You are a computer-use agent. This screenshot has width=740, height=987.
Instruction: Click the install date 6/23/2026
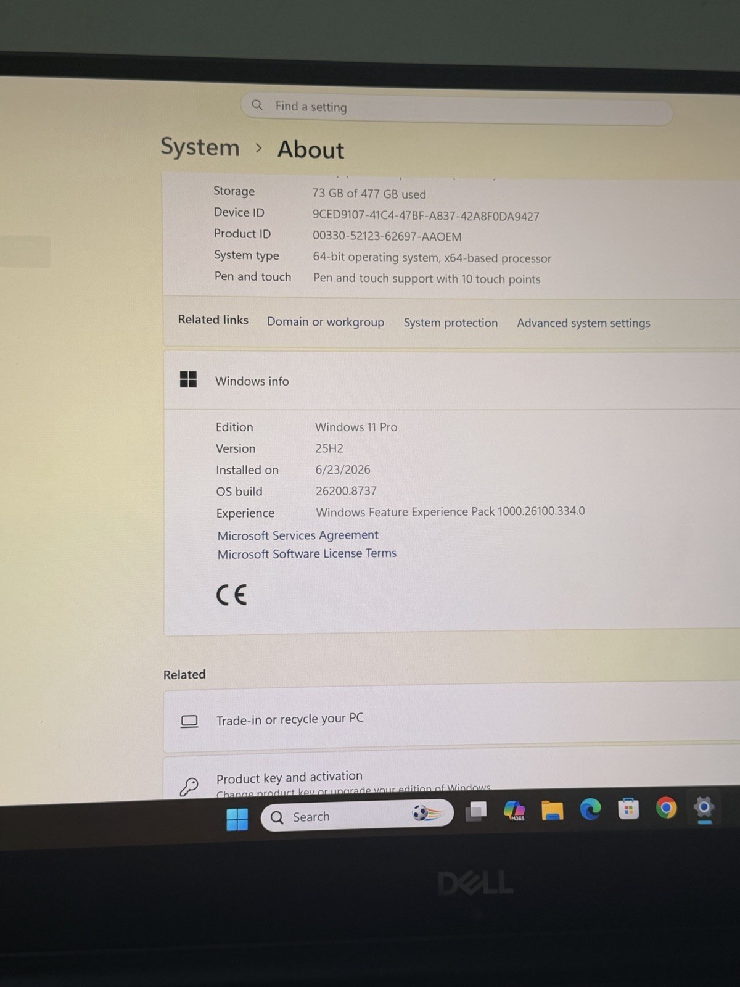343,469
